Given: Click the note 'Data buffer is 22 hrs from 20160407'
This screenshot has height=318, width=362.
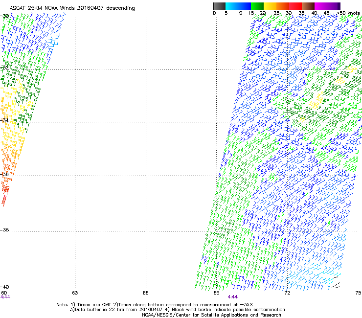Looking at the screenshot, I should [119, 310].
